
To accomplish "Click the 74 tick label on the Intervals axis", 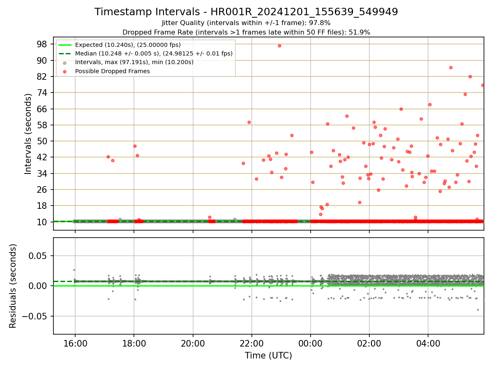I will [43, 92].
